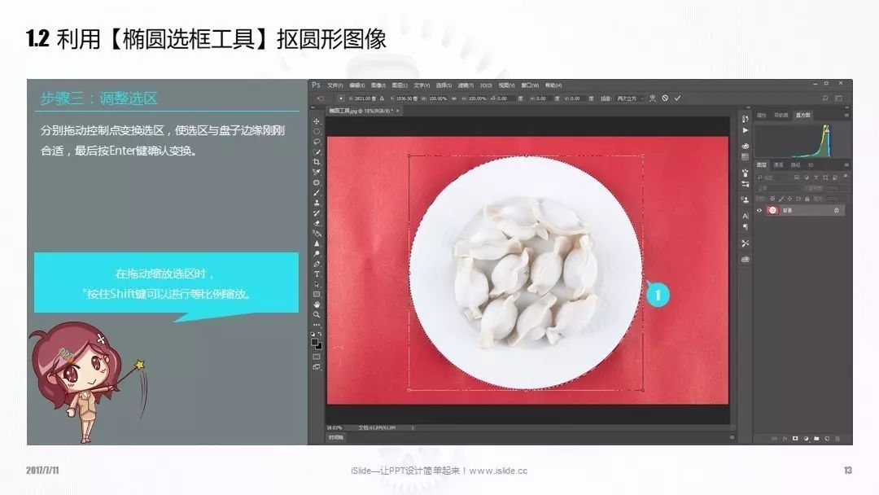Screen dimensions: 879x495
Task: Select the Zoom magnifier tool
Action: 317,315
